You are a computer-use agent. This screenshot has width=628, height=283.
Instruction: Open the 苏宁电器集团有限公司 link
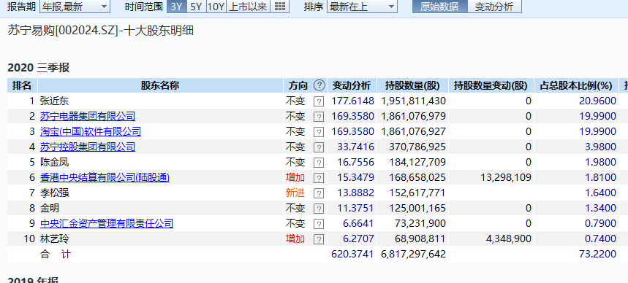point(88,116)
